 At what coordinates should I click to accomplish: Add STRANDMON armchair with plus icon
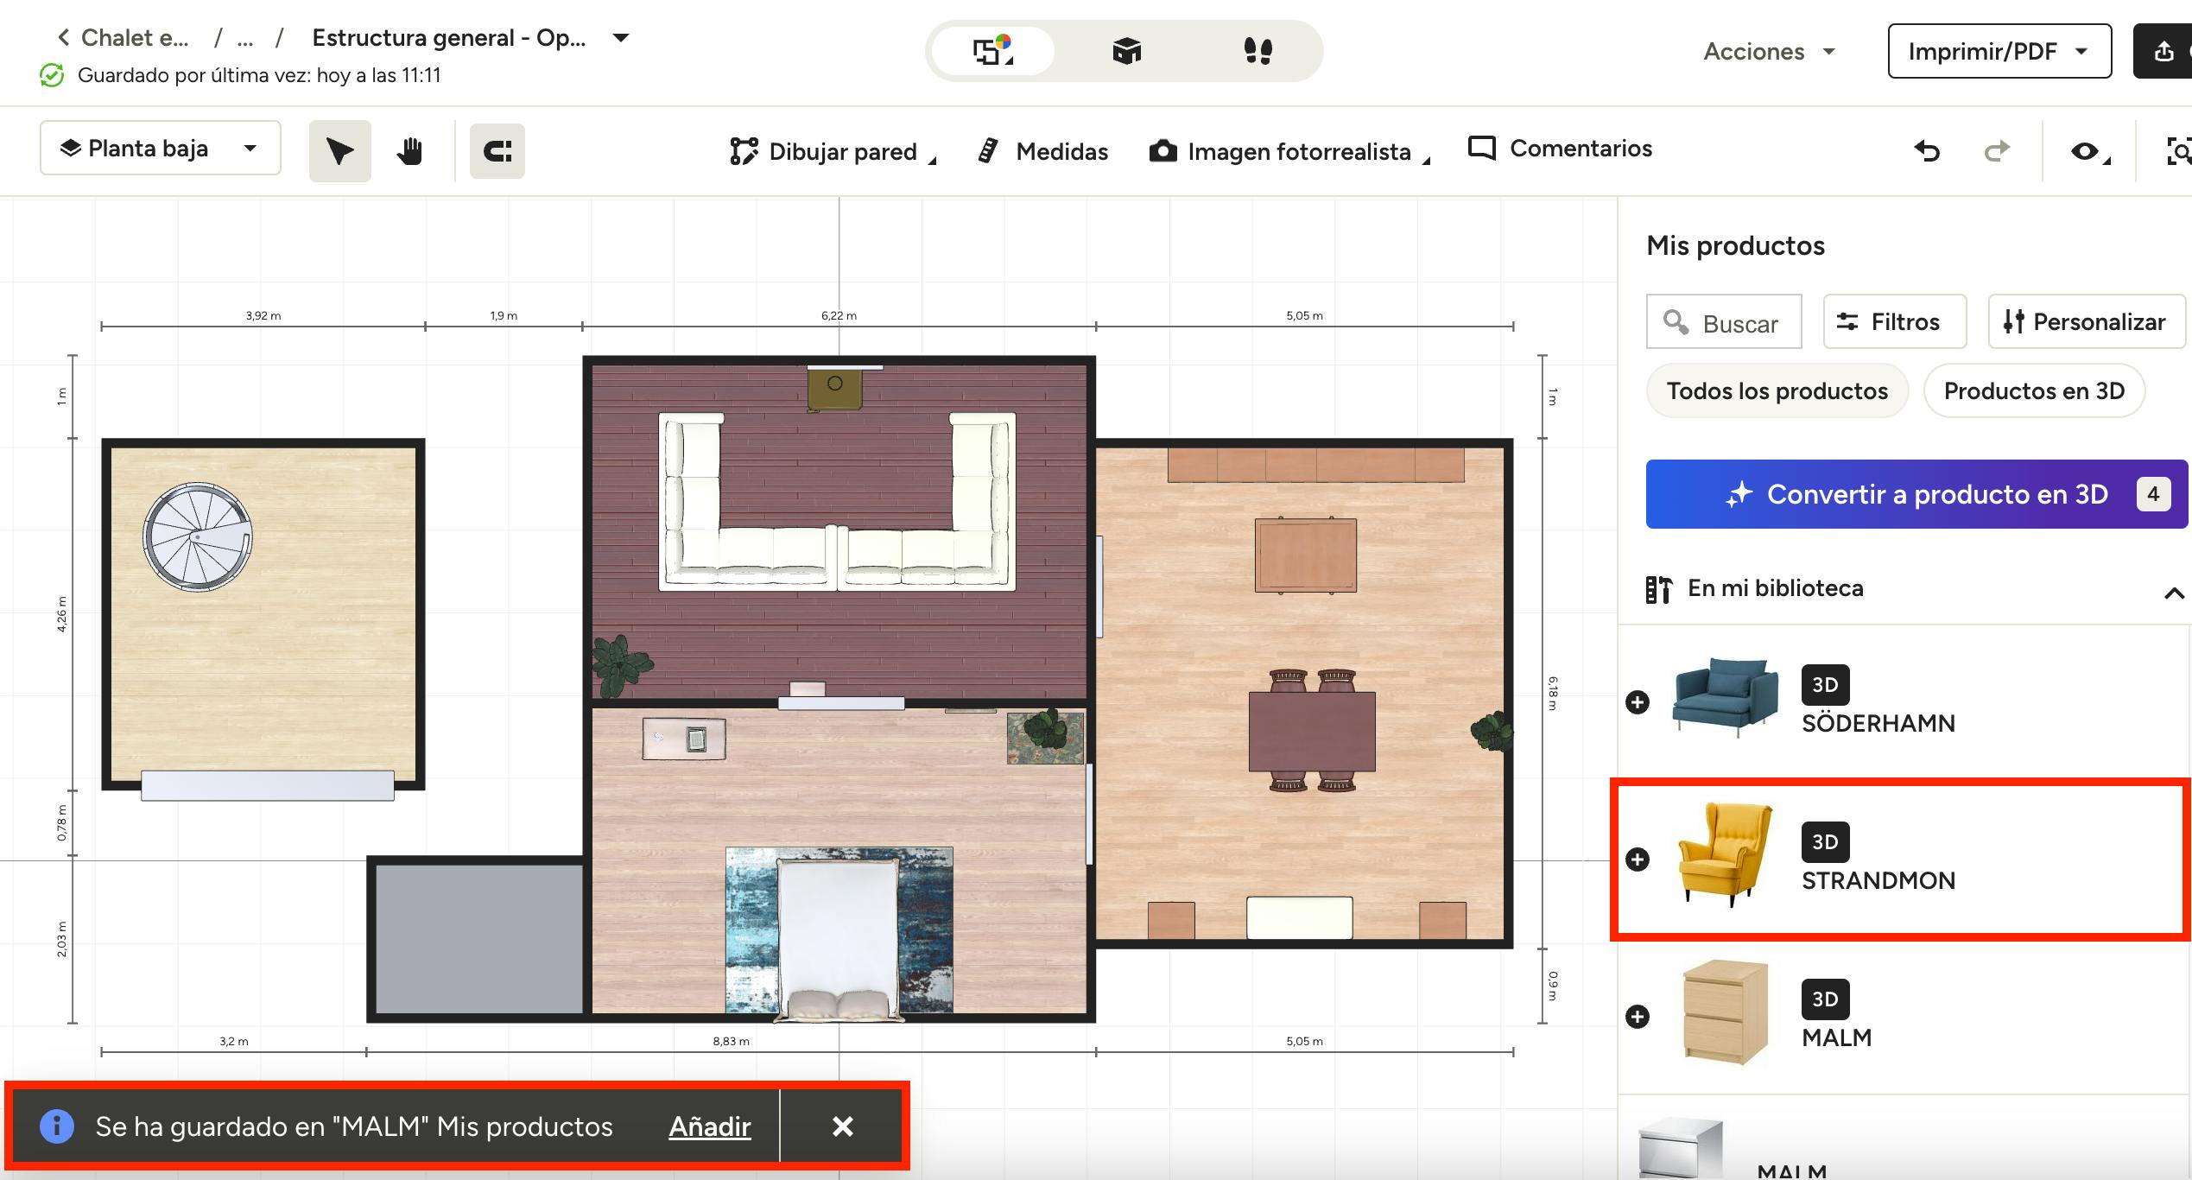pyautogui.click(x=1638, y=860)
